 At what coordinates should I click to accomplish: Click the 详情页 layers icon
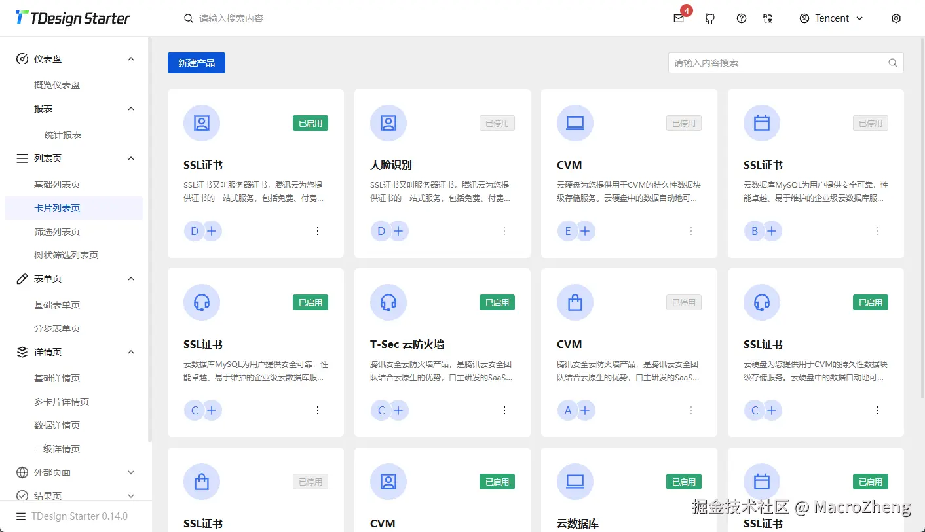[x=22, y=352]
